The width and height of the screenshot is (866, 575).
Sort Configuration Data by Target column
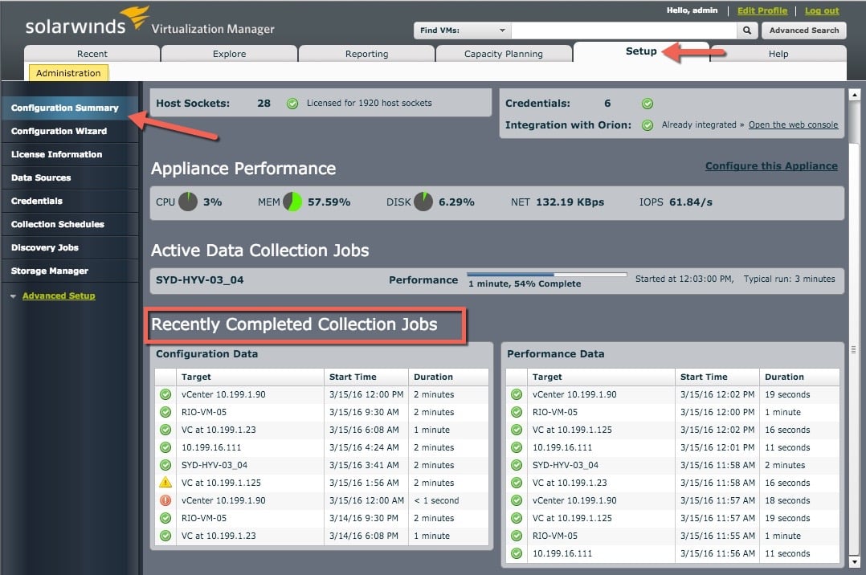[250, 377]
